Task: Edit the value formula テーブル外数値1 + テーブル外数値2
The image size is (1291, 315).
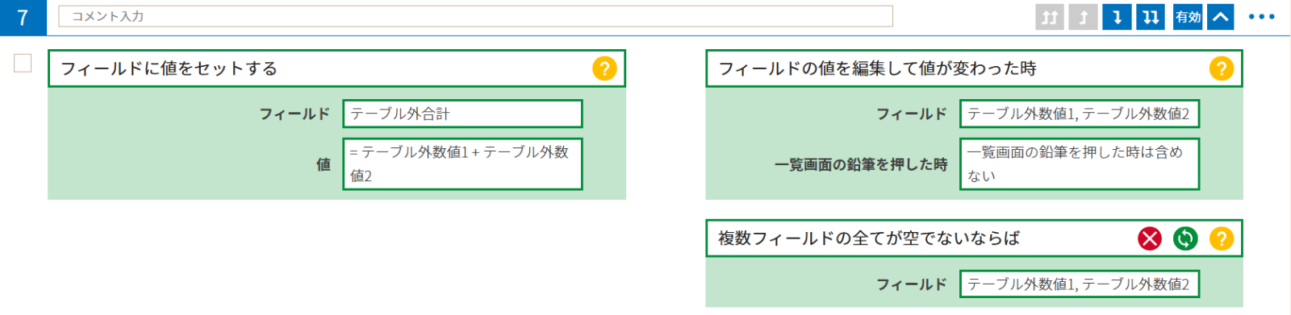Action: [x=462, y=164]
